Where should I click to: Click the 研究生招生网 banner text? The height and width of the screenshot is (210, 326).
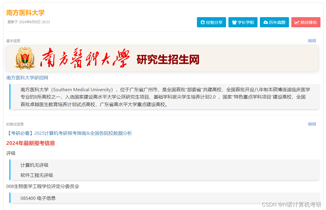168,60
